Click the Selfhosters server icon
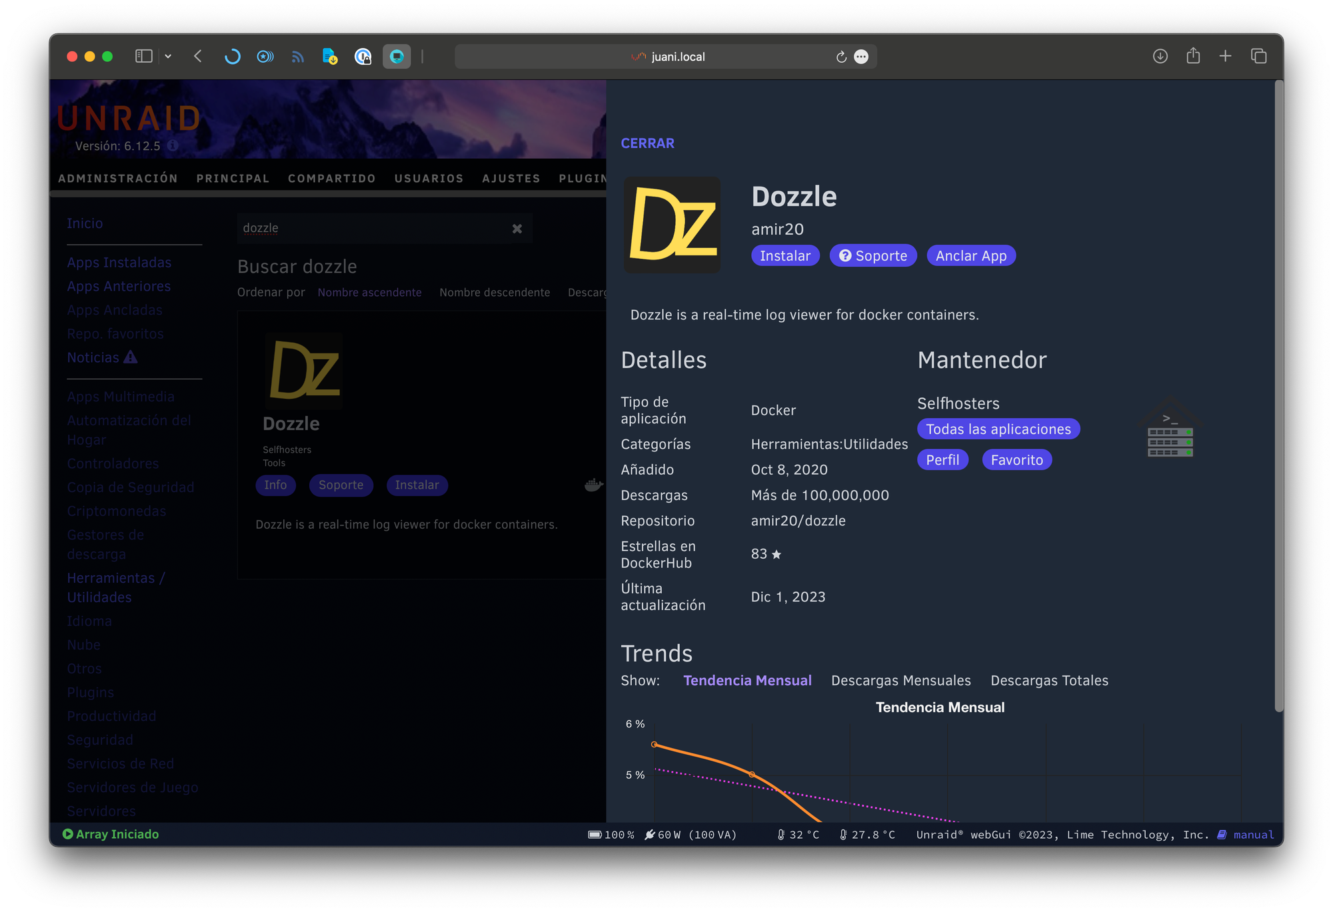 (x=1170, y=429)
